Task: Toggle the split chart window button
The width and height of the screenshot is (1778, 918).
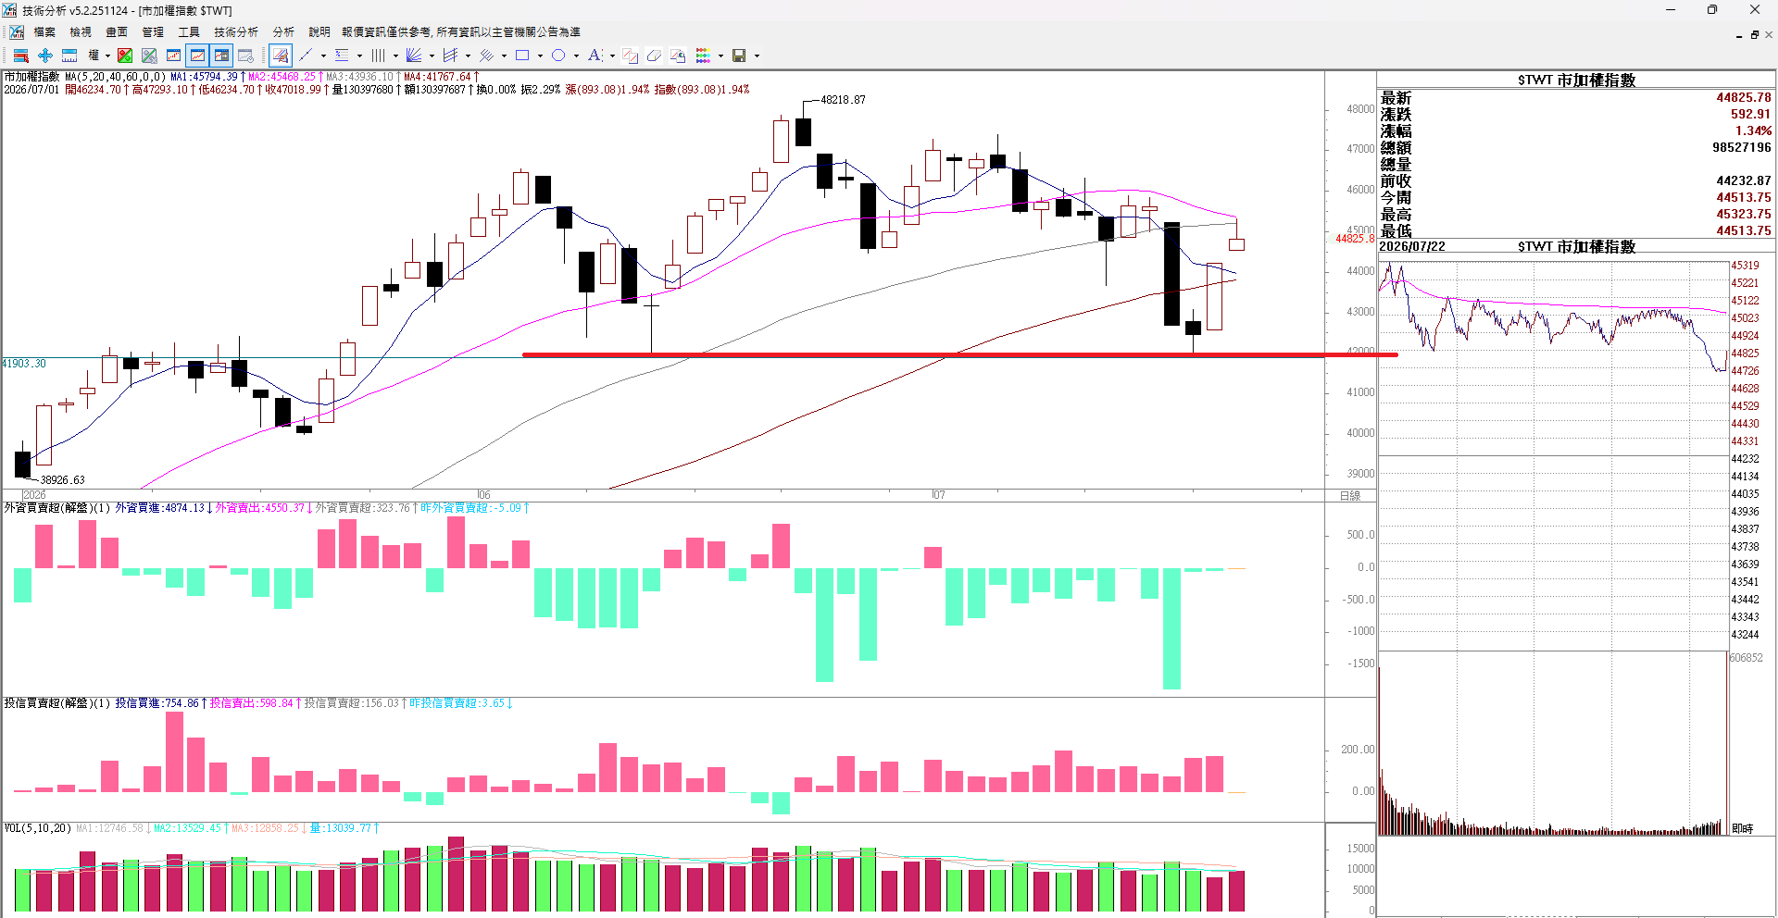Action: click(221, 56)
